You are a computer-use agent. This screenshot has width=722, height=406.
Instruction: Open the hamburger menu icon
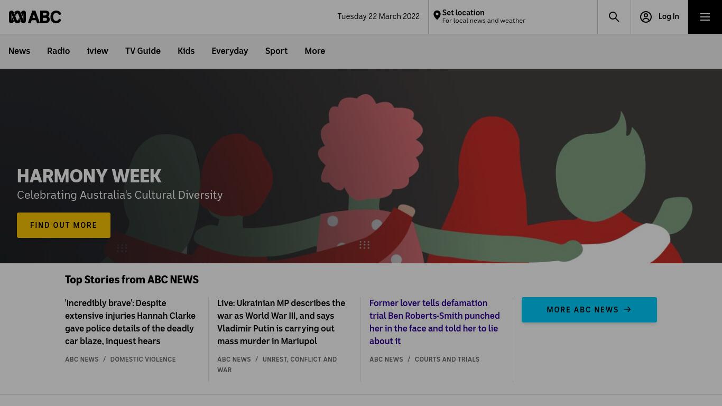pos(705,17)
